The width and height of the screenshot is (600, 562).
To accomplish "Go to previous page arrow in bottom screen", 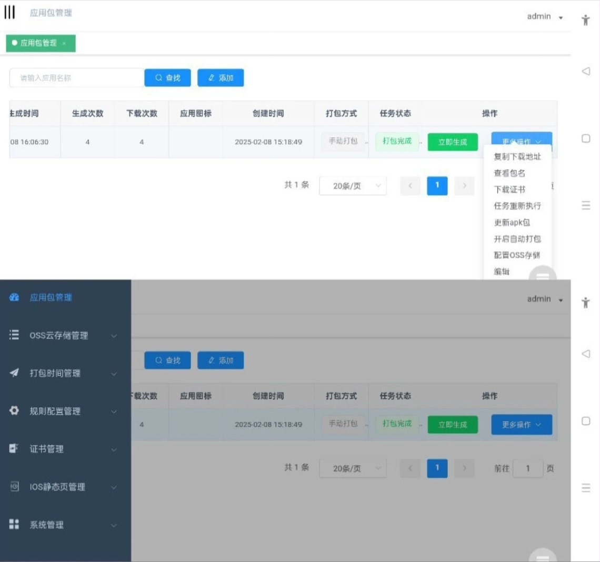I will 410,468.
